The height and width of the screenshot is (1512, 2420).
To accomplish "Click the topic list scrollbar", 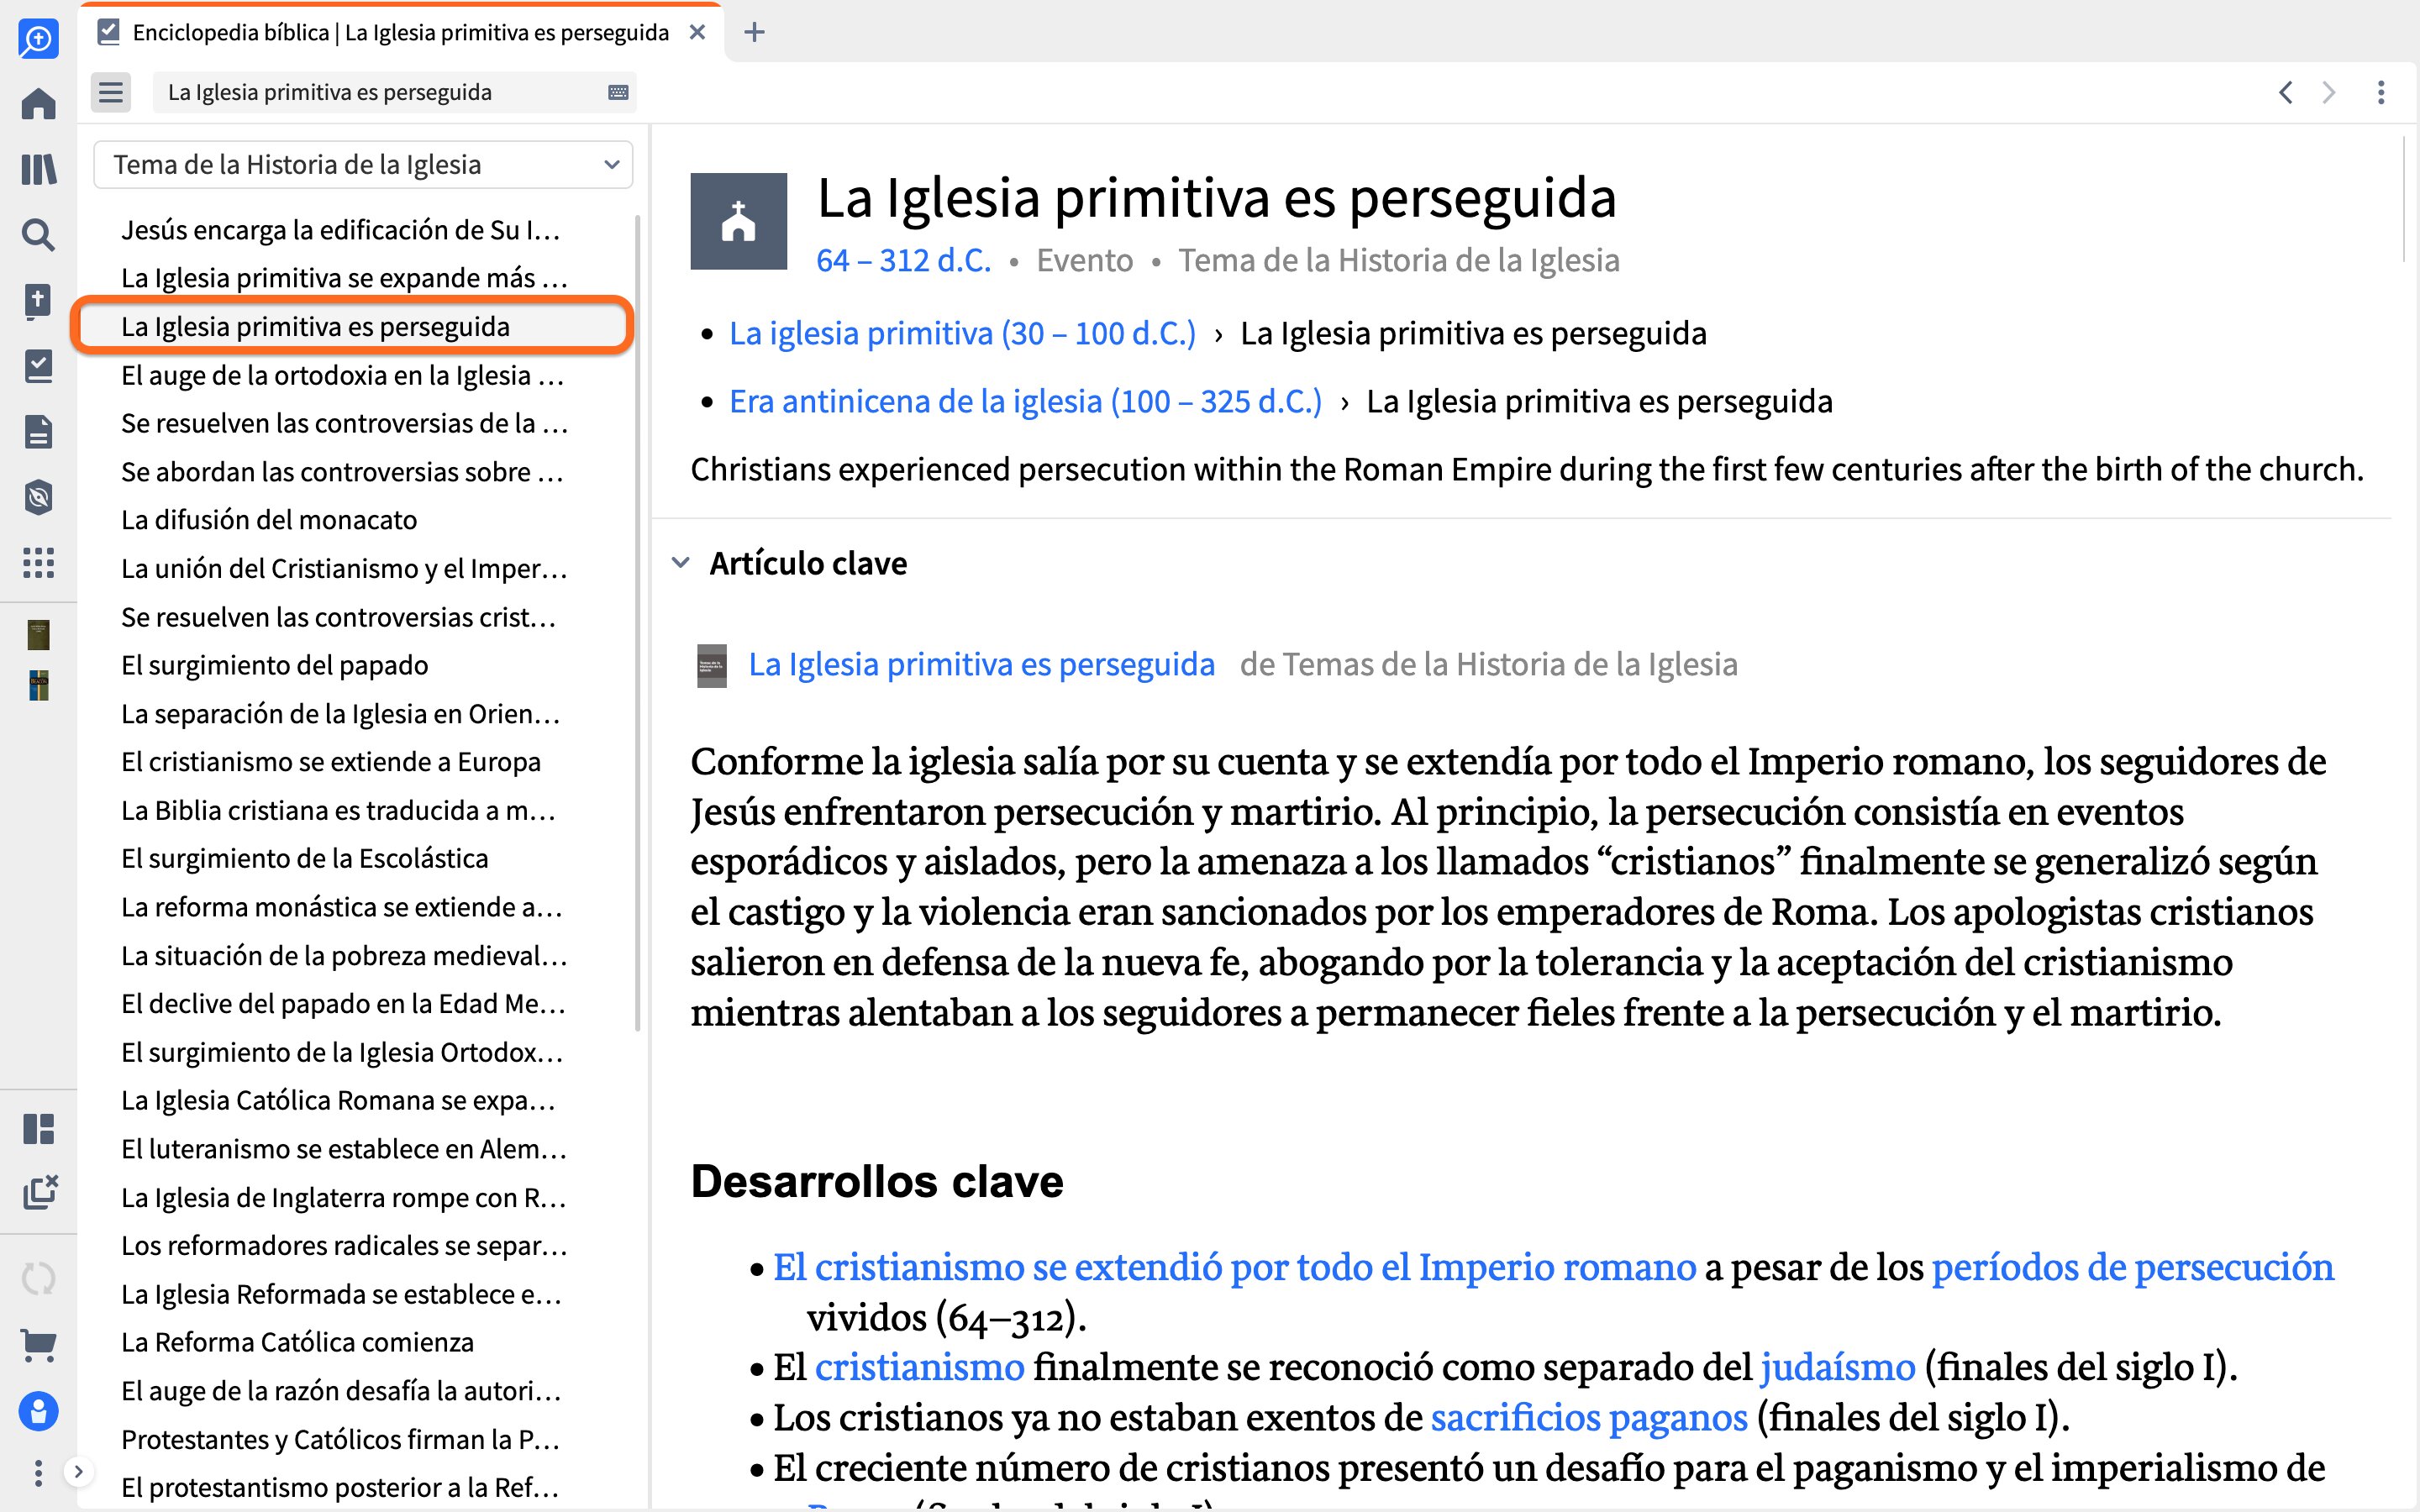I will tap(638, 622).
